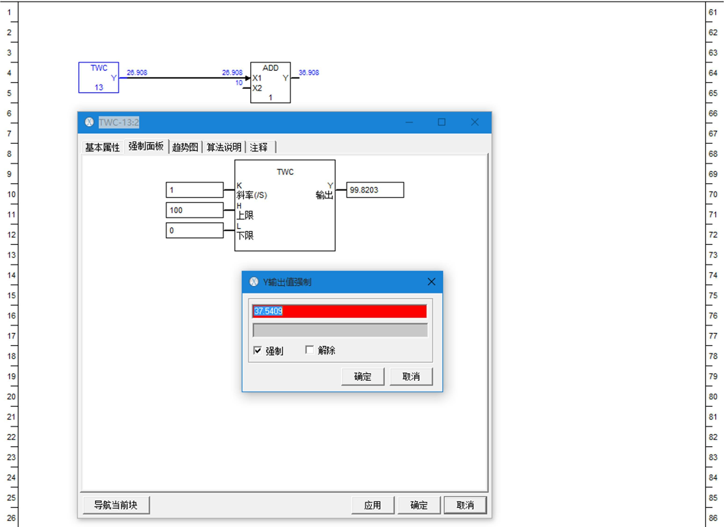Close the TWC-13:2 window
The width and height of the screenshot is (724, 527).
click(x=475, y=122)
